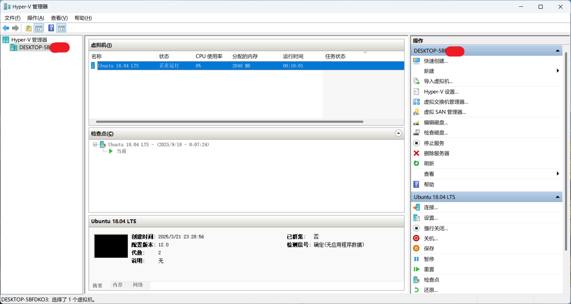The height and width of the screenshot is (304, 571).
Task: Sort by the 状态 column header
Action: [175, 56]
